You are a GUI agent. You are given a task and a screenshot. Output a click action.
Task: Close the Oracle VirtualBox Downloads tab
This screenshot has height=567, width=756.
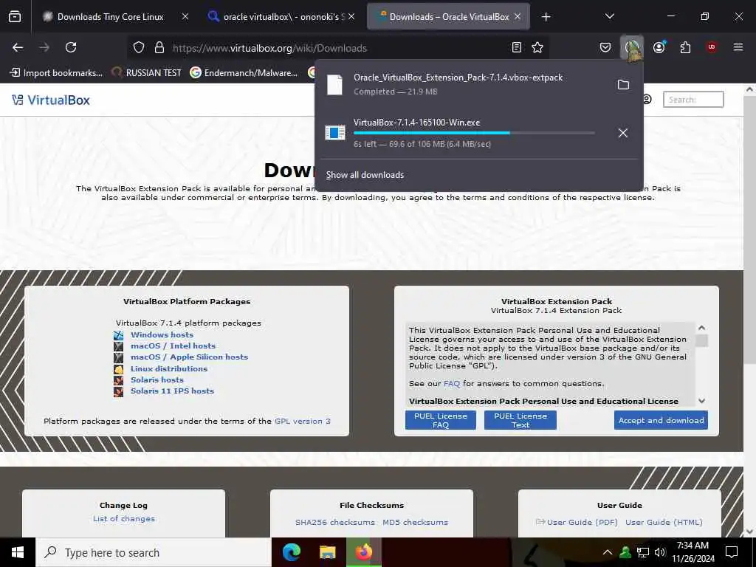pyautogui.click(x=518, y=16)
